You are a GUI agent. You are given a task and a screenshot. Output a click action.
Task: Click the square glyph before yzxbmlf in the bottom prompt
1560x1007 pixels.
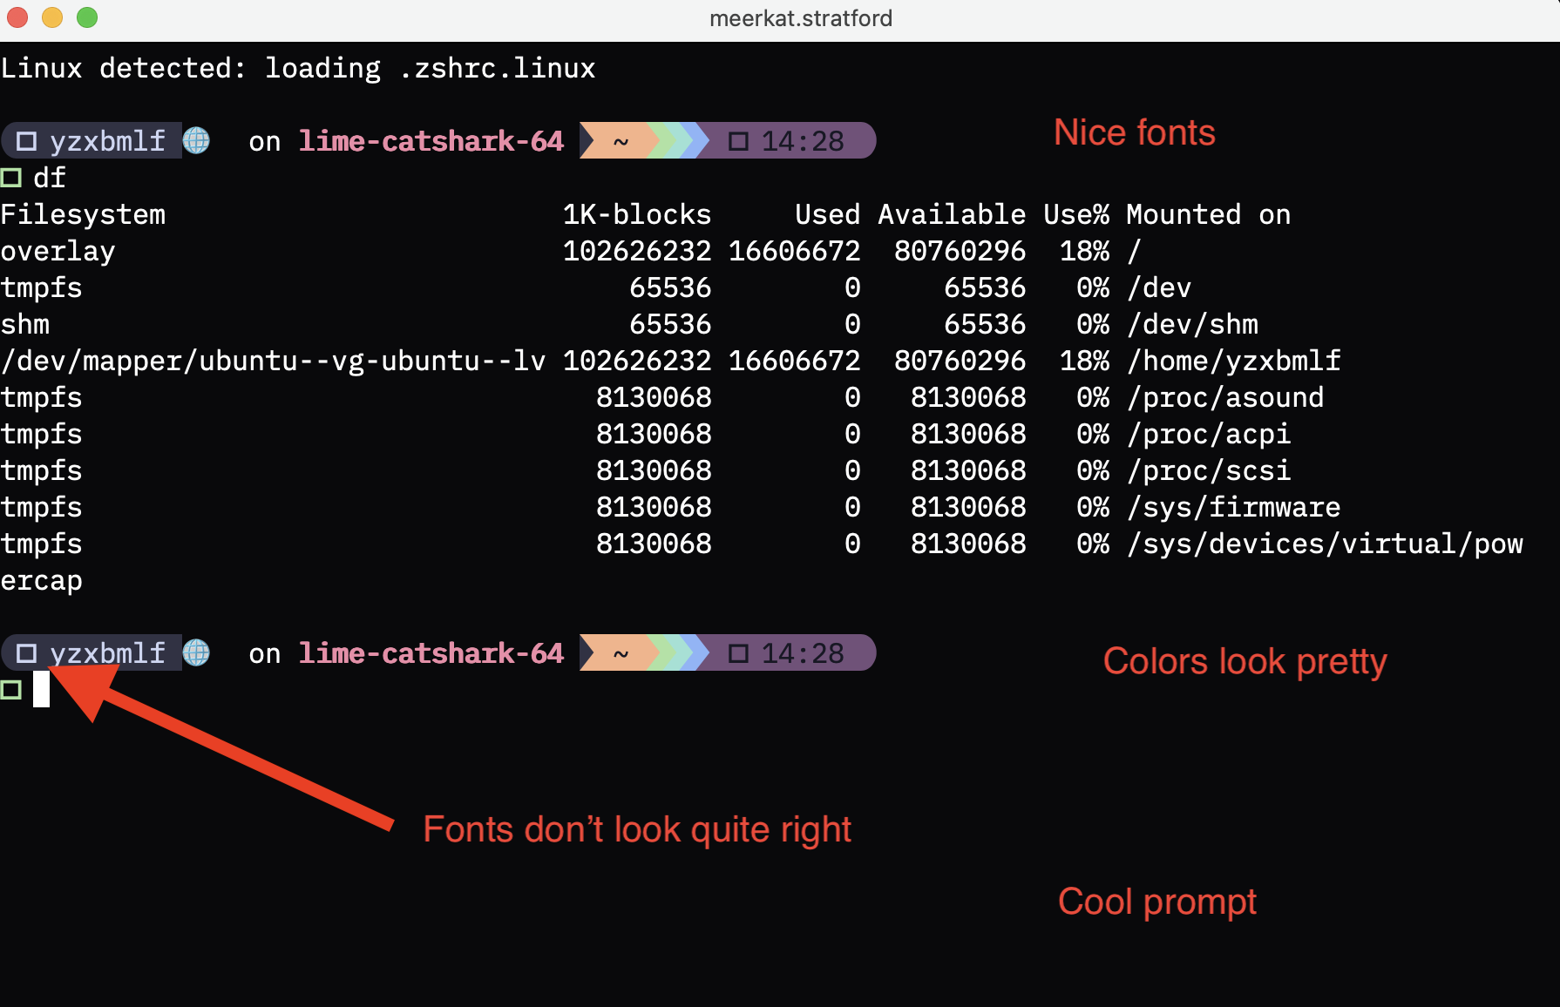27,653
